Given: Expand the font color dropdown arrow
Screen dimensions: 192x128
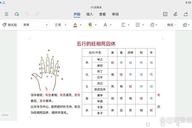Looking at the screenshot, I should pos(81,25).
